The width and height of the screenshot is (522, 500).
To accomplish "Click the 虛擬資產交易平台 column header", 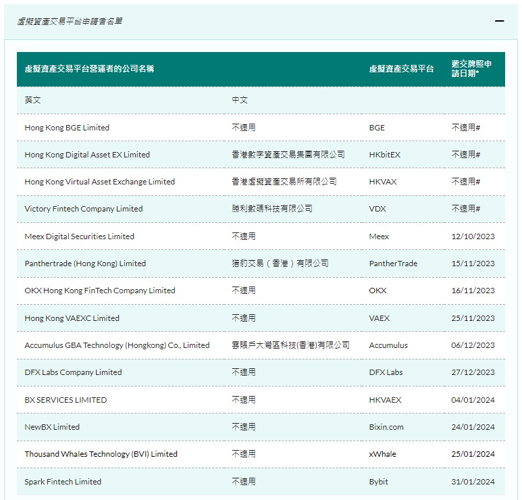I will coord(401,69).
